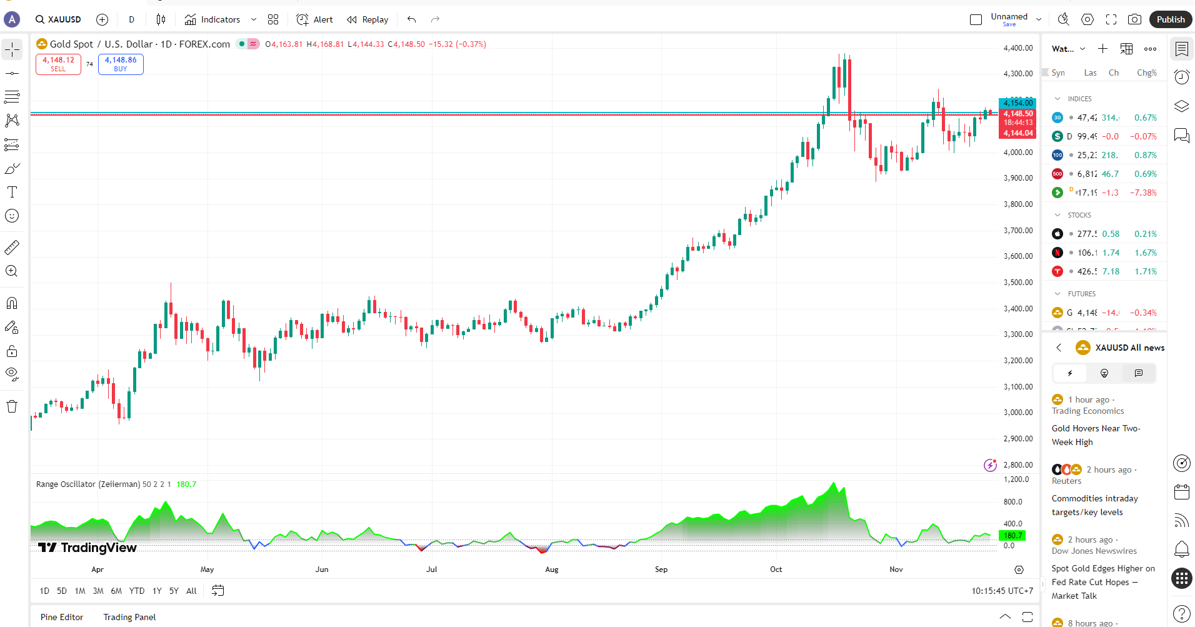Click the Publish button
Viewport: 1195px width, 627px height.
(x=1171, y=19)
